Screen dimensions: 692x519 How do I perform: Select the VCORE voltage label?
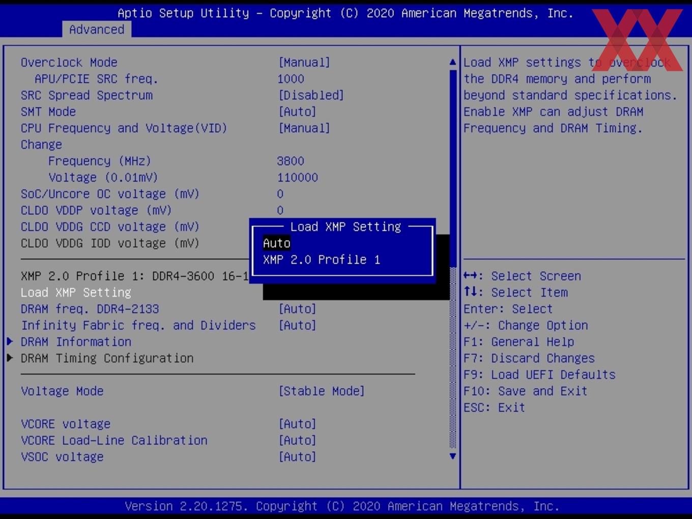[x=66, y=424]
